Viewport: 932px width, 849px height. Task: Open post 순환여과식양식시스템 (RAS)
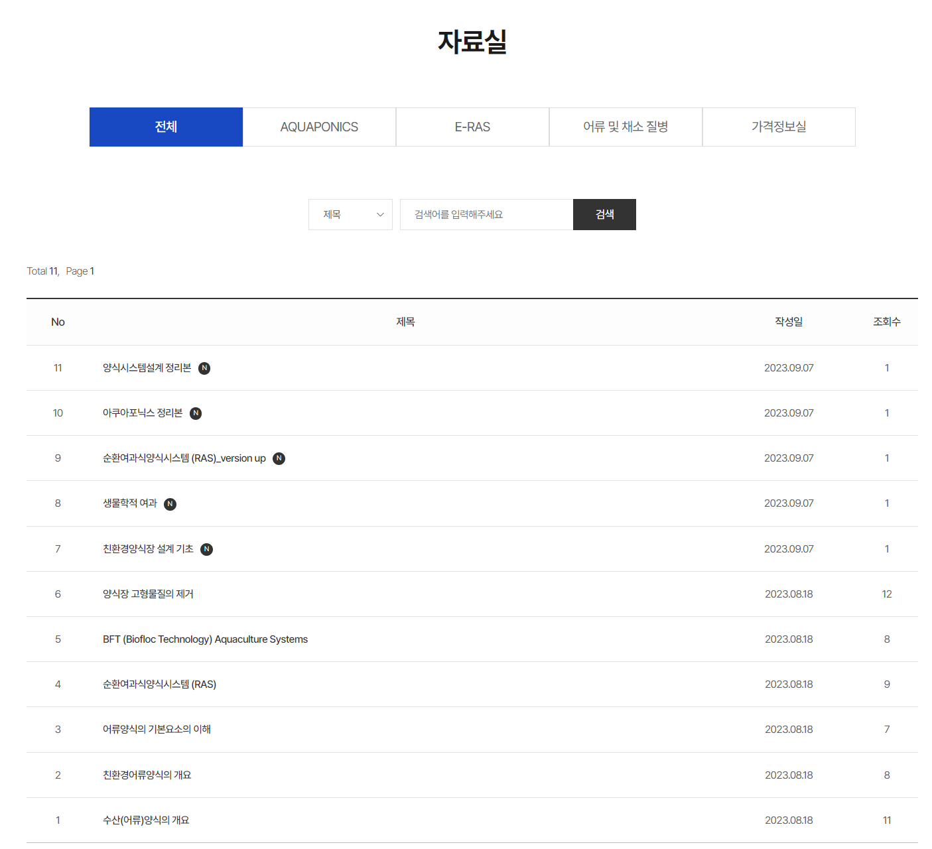click(x=159, y=685)
